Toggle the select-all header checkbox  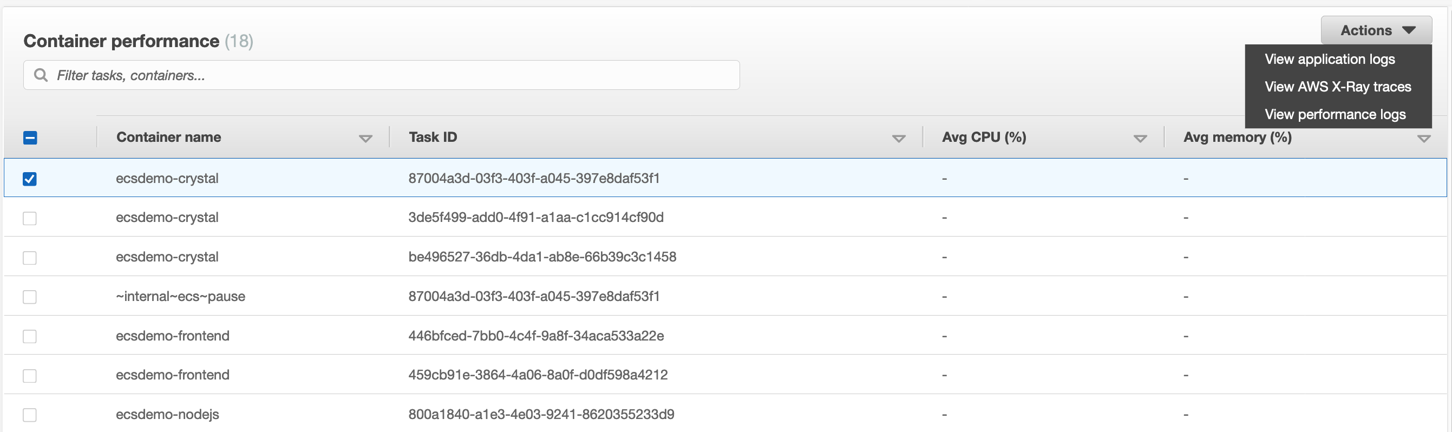(x=30, y=138)
